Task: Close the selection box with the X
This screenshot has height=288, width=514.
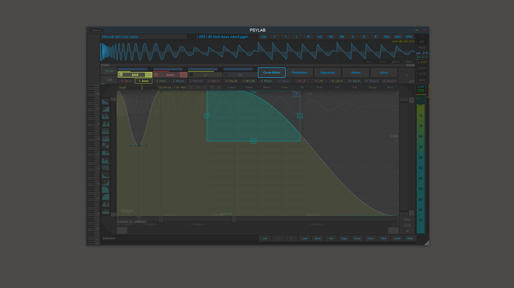Action: click(296, 94)
